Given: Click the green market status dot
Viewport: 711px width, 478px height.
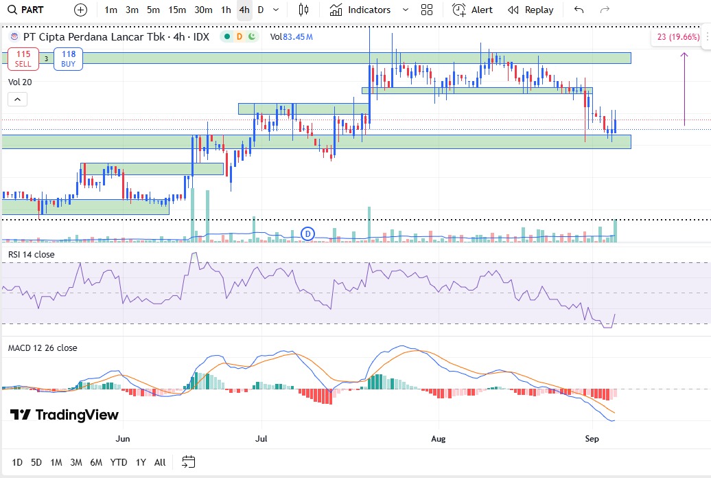Looking at the screenshot, I should 227,37.
